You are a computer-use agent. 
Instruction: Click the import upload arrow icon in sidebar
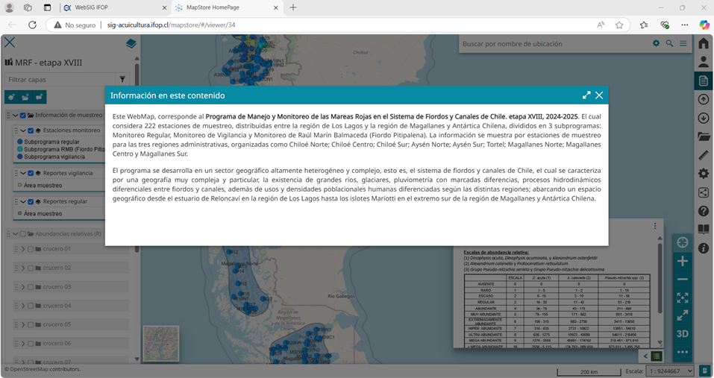click(704, 99)
